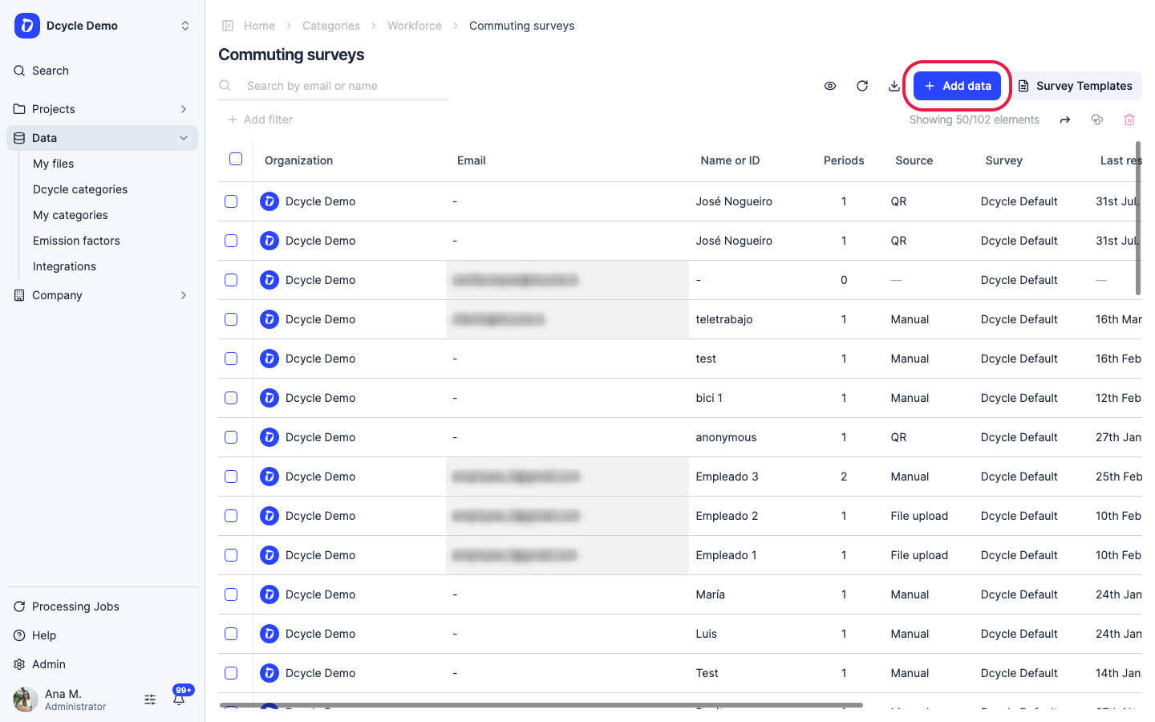Select the checkbox for the anonymous row
The width and height of the screenshot is (1155, 722).
coord(231,437)
